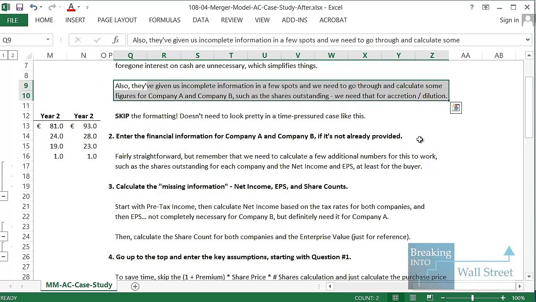Open the PAGE LAYOUT tab
Screen dimensions: 536x302
[x=117, y=20]
